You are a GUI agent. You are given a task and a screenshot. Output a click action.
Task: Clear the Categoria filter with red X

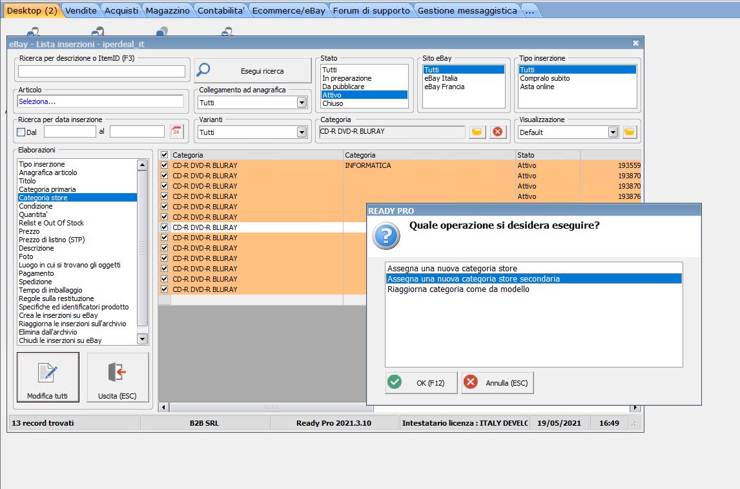tap(497, 132)
